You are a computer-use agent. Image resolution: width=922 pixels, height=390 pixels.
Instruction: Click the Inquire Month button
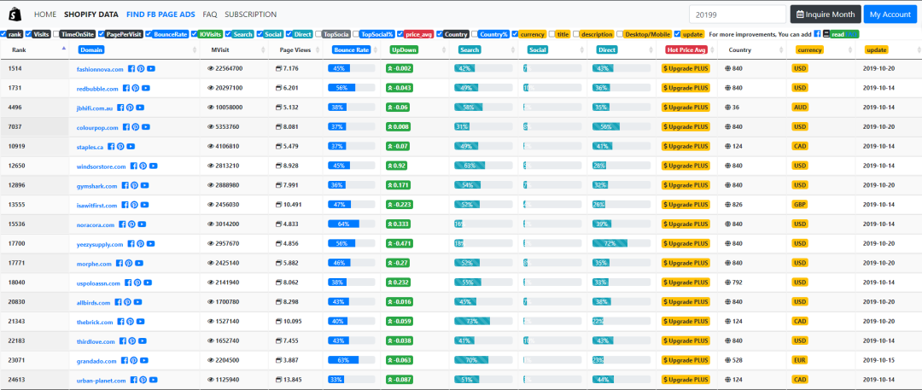coord(826,15)
